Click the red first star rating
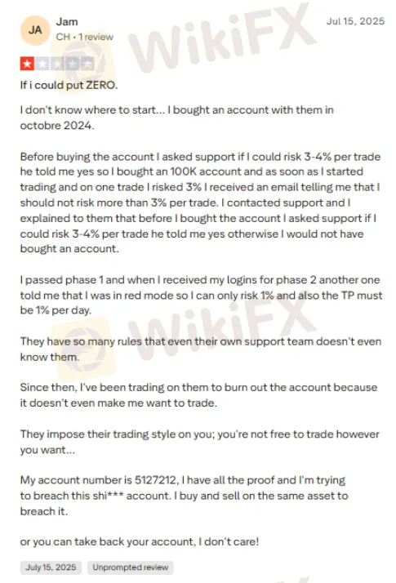 [27, 64]
